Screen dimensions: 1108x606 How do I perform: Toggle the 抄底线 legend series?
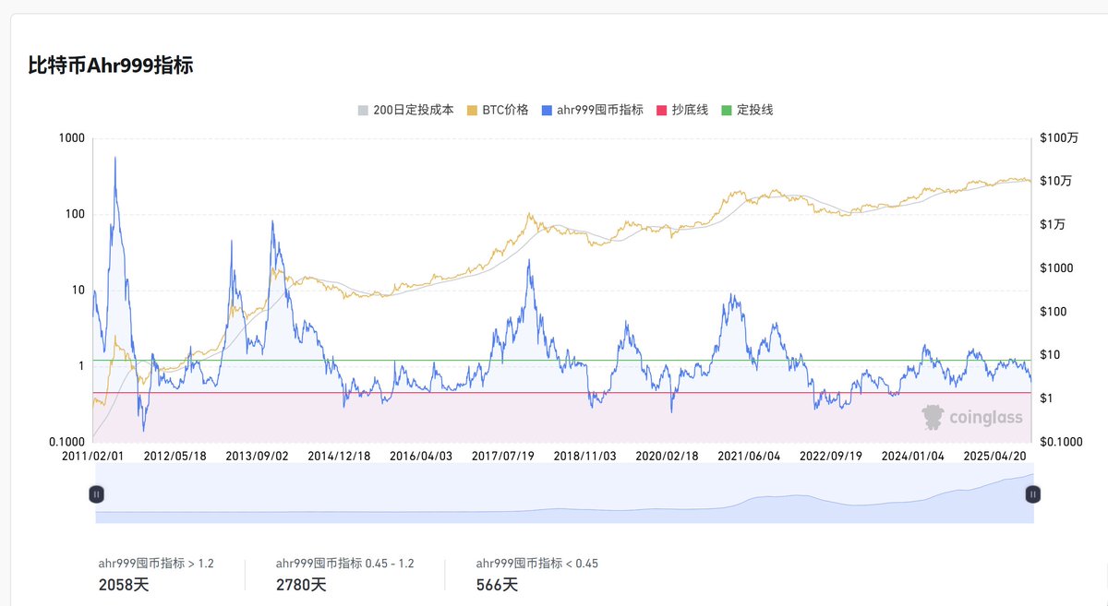coord(681,110)
